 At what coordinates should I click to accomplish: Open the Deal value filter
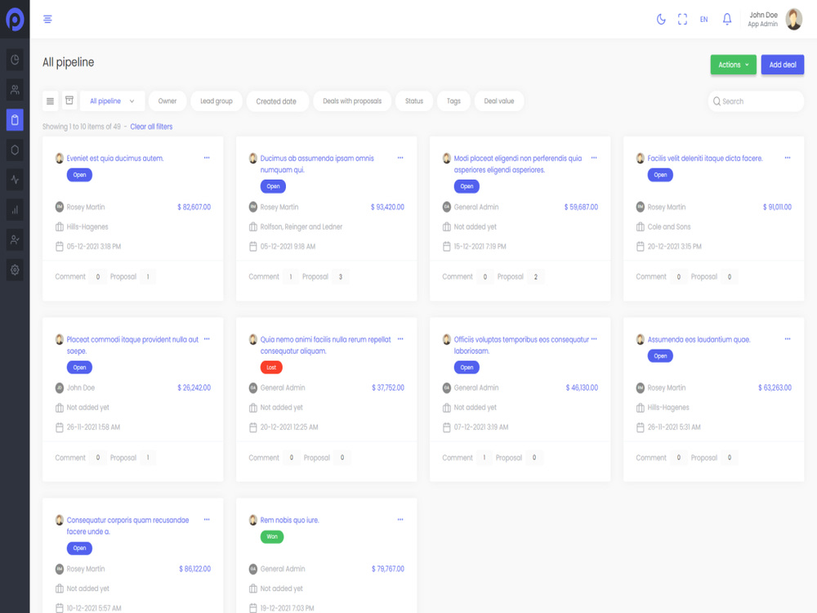(498, 101)
